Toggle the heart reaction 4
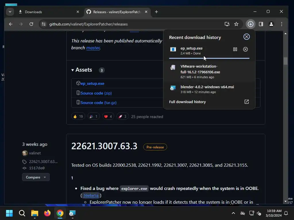The width and height of the screenshot is (294, 220). (x=108, y=117)
